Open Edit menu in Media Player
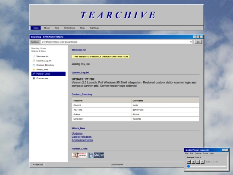The image size is (233, 175). 192,153
